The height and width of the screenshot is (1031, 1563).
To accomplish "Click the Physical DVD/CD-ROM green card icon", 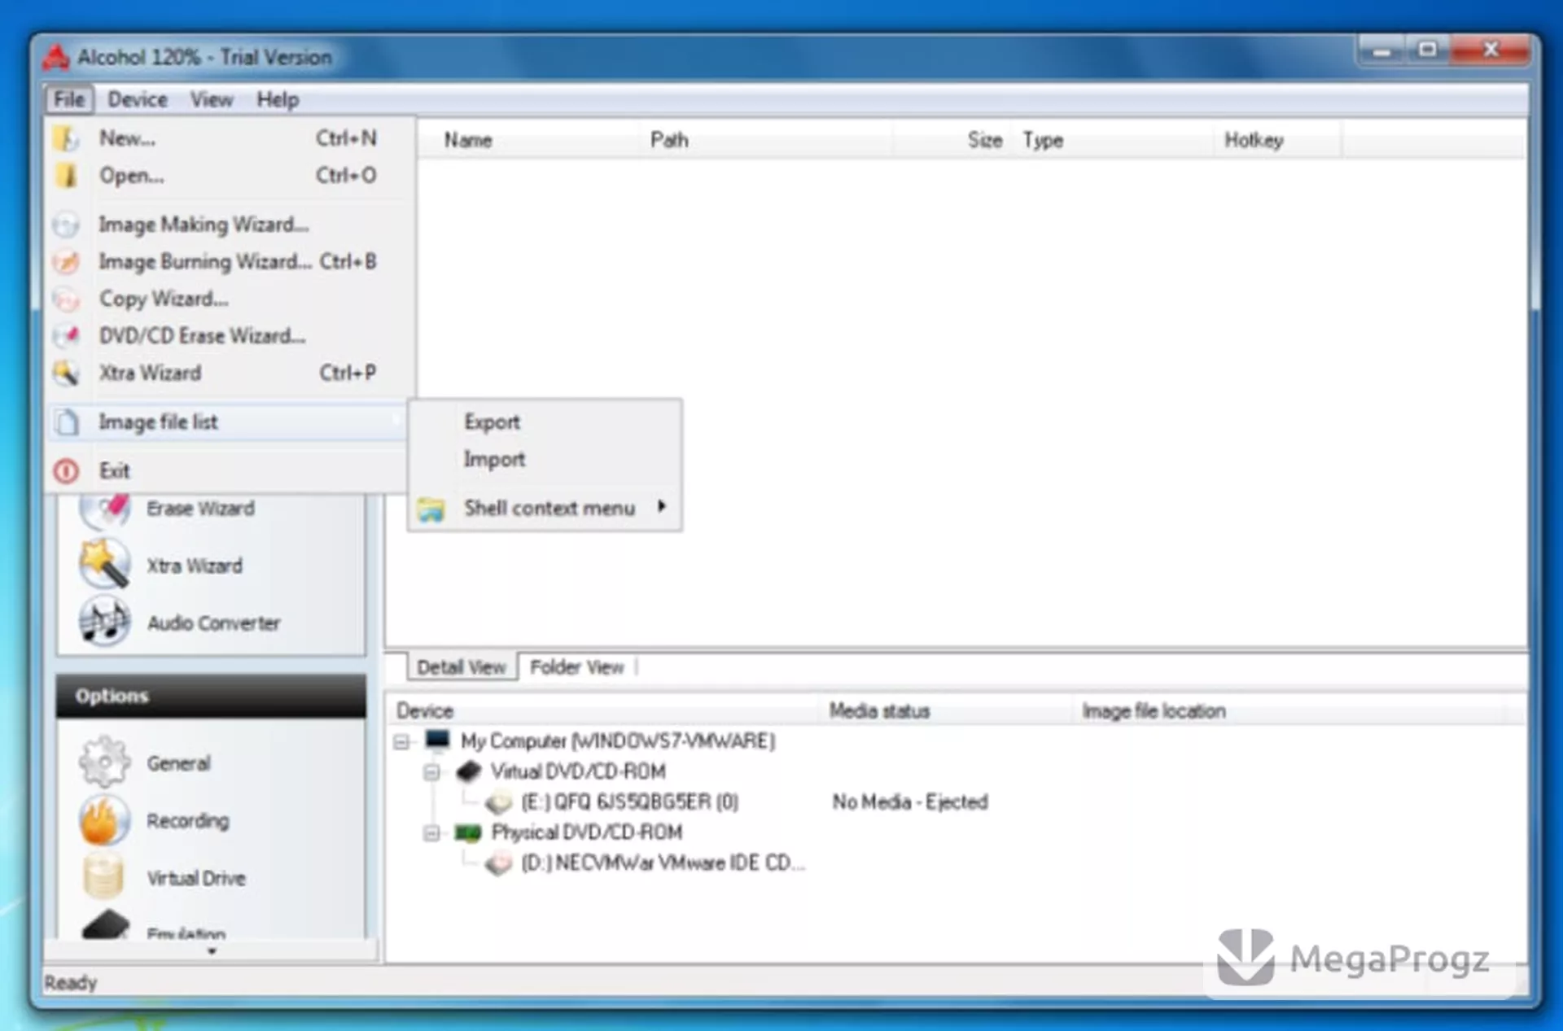I will [x=468, y=832].
